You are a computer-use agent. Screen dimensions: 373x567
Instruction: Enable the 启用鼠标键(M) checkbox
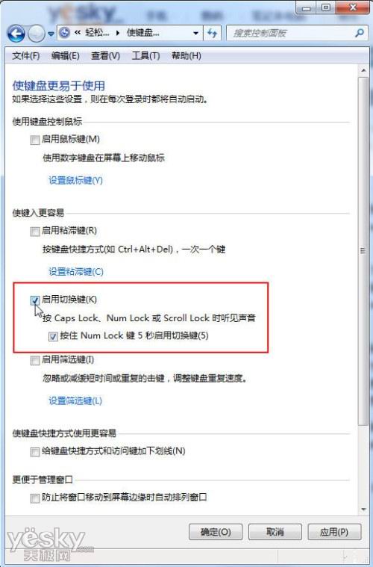pyautogui.click(x=34, y=140)
